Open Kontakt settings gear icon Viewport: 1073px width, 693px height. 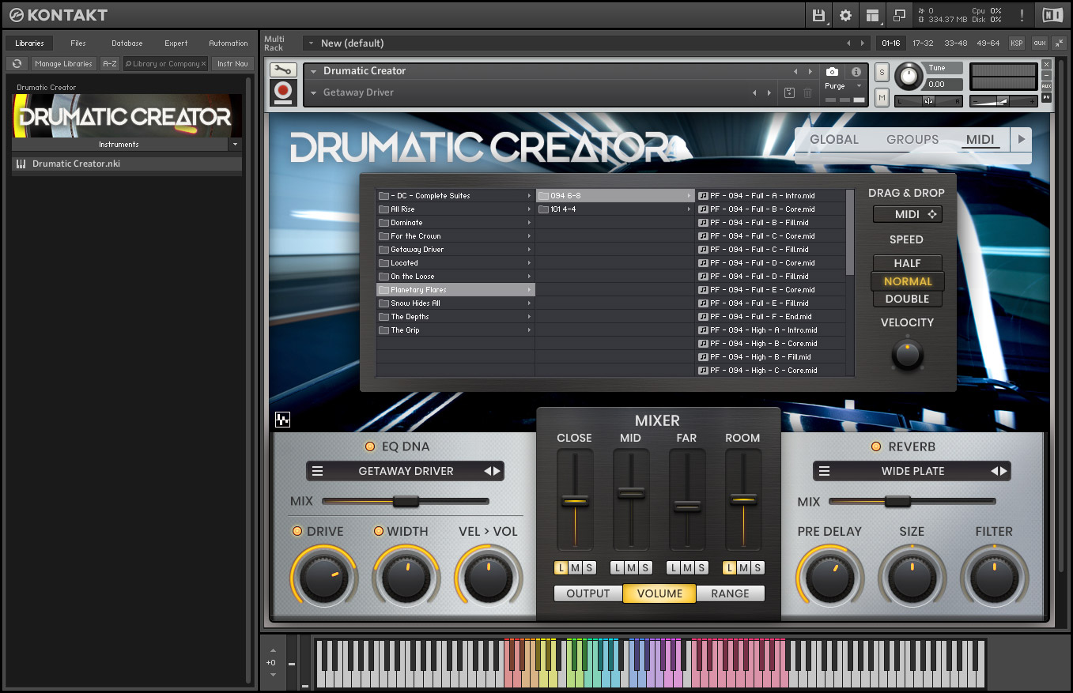click(x=845, y=15)
